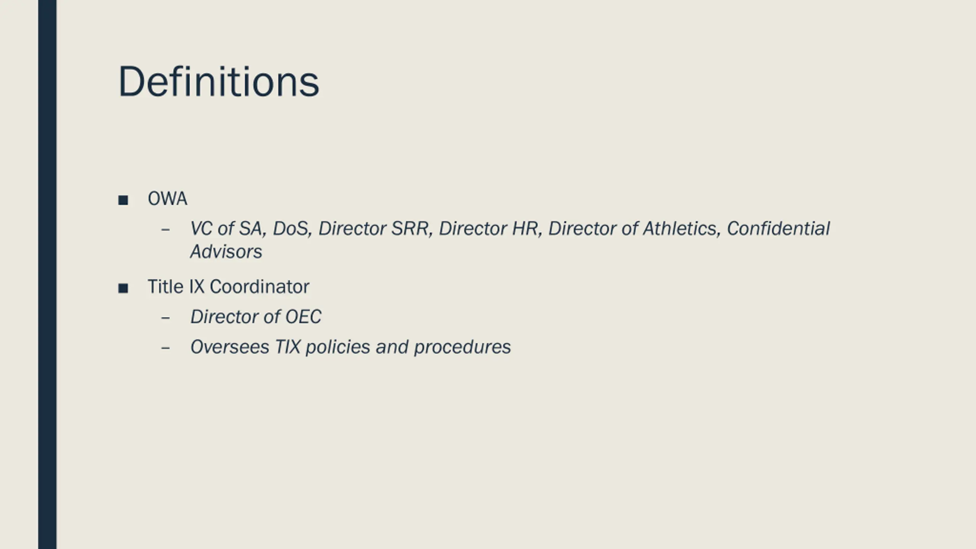Select the "Director of OEC" line
Screen dimensions: 976x549
point(256,317)
